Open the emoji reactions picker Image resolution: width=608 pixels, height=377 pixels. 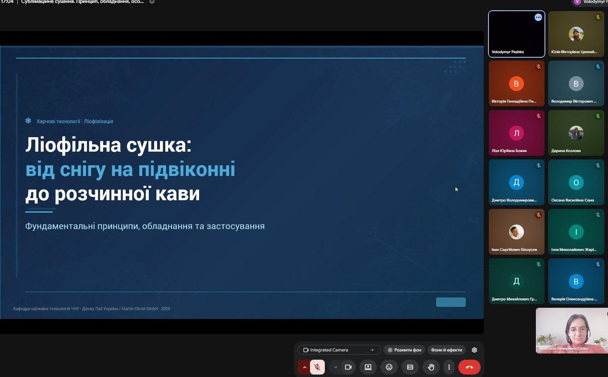tap(389, 367)
